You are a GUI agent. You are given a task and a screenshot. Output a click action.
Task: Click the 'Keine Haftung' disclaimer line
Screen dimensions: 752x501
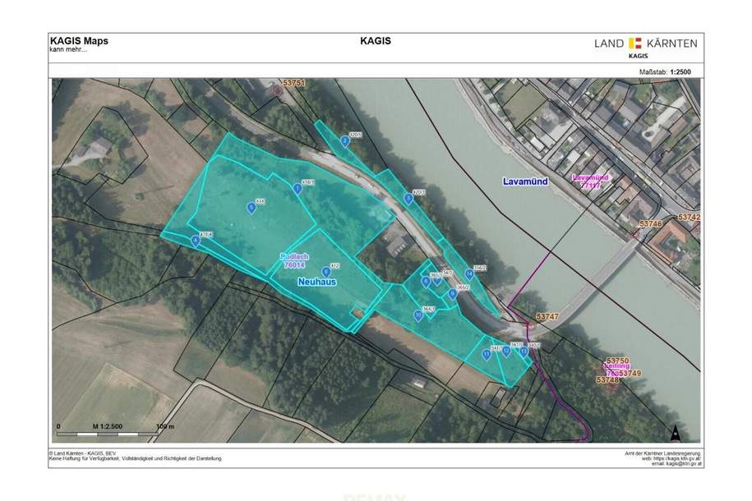tap(136, 458)
